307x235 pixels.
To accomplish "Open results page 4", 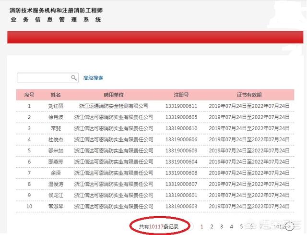I will 231,226.
